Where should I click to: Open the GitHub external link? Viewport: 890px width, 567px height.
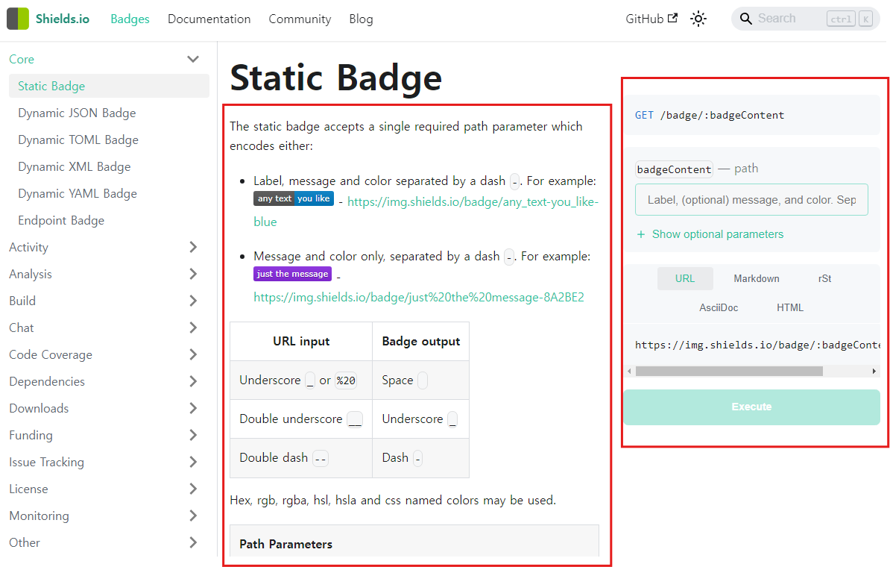coord(651,19)
